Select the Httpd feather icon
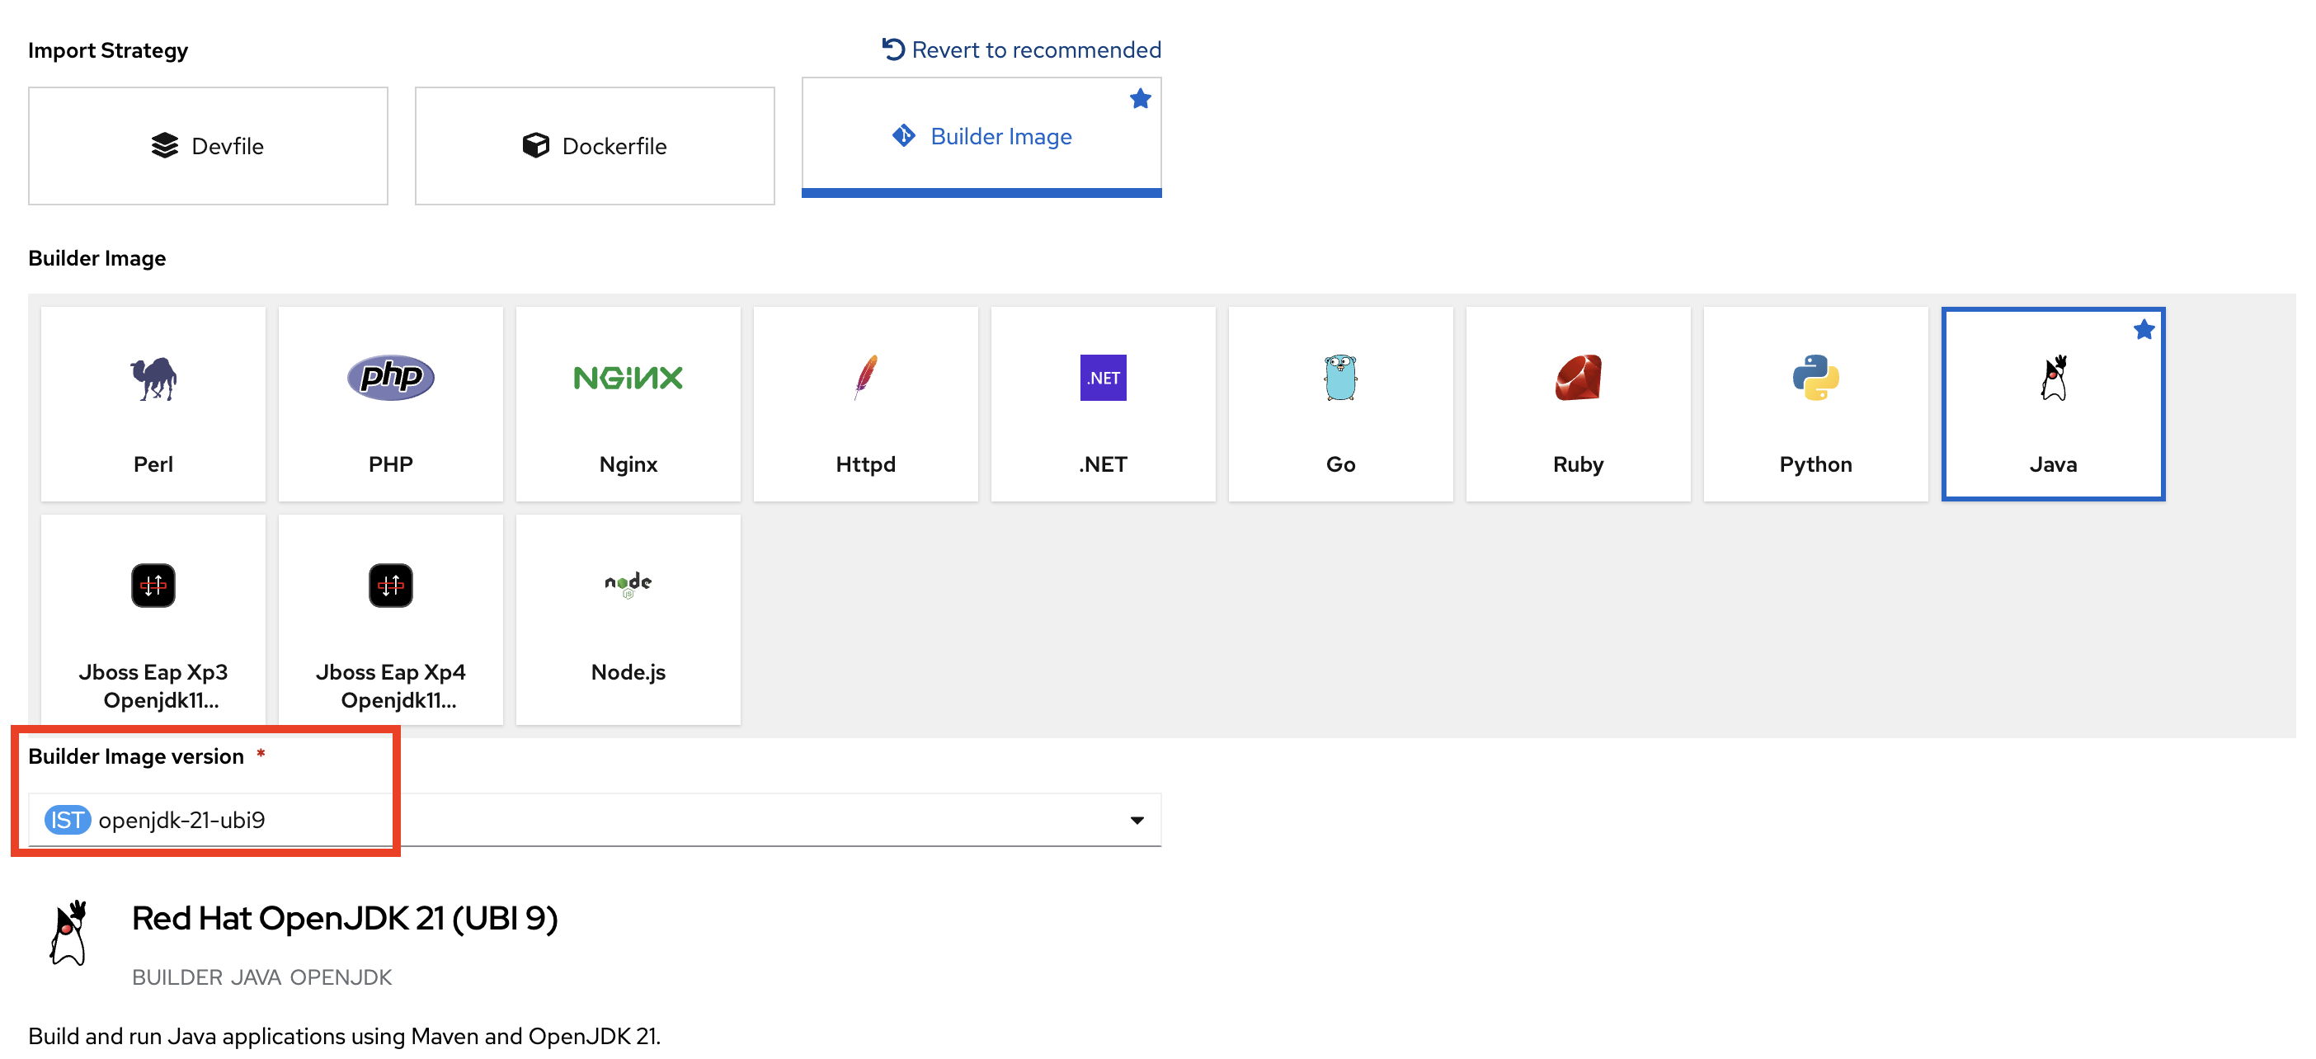This screenshot has width=2316, height=1059. [x=865, y=378]
